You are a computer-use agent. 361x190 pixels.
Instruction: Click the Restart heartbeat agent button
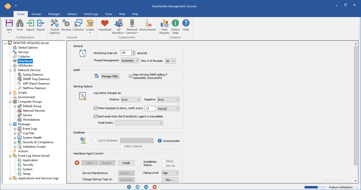pyautogui.click(x=107, y=163)
